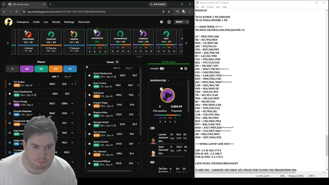Click the Ask Gemini button
The width and height of the screenshot is (329, 185).
pos(159,4)
